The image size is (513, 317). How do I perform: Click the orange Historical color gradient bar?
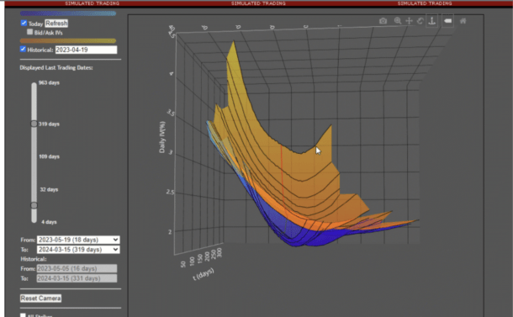click(68, 41)
